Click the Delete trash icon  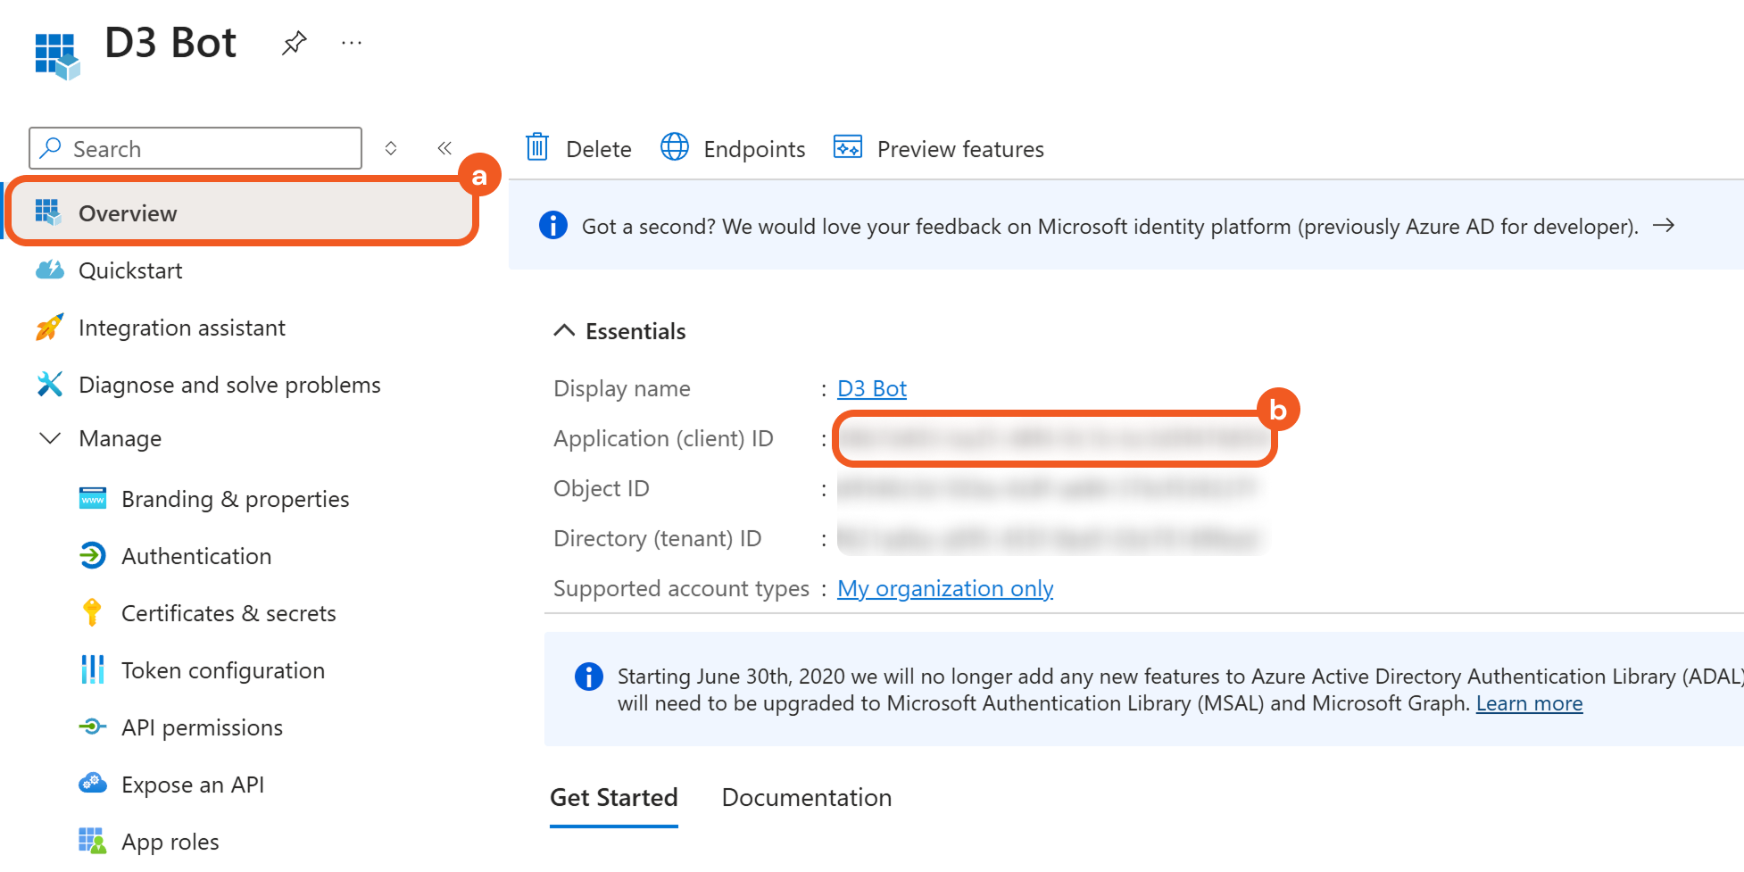(x=537, y=147)
